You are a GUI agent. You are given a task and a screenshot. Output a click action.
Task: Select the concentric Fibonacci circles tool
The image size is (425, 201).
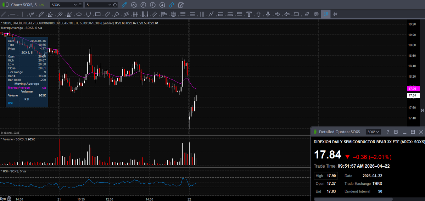tap(173, 14)
